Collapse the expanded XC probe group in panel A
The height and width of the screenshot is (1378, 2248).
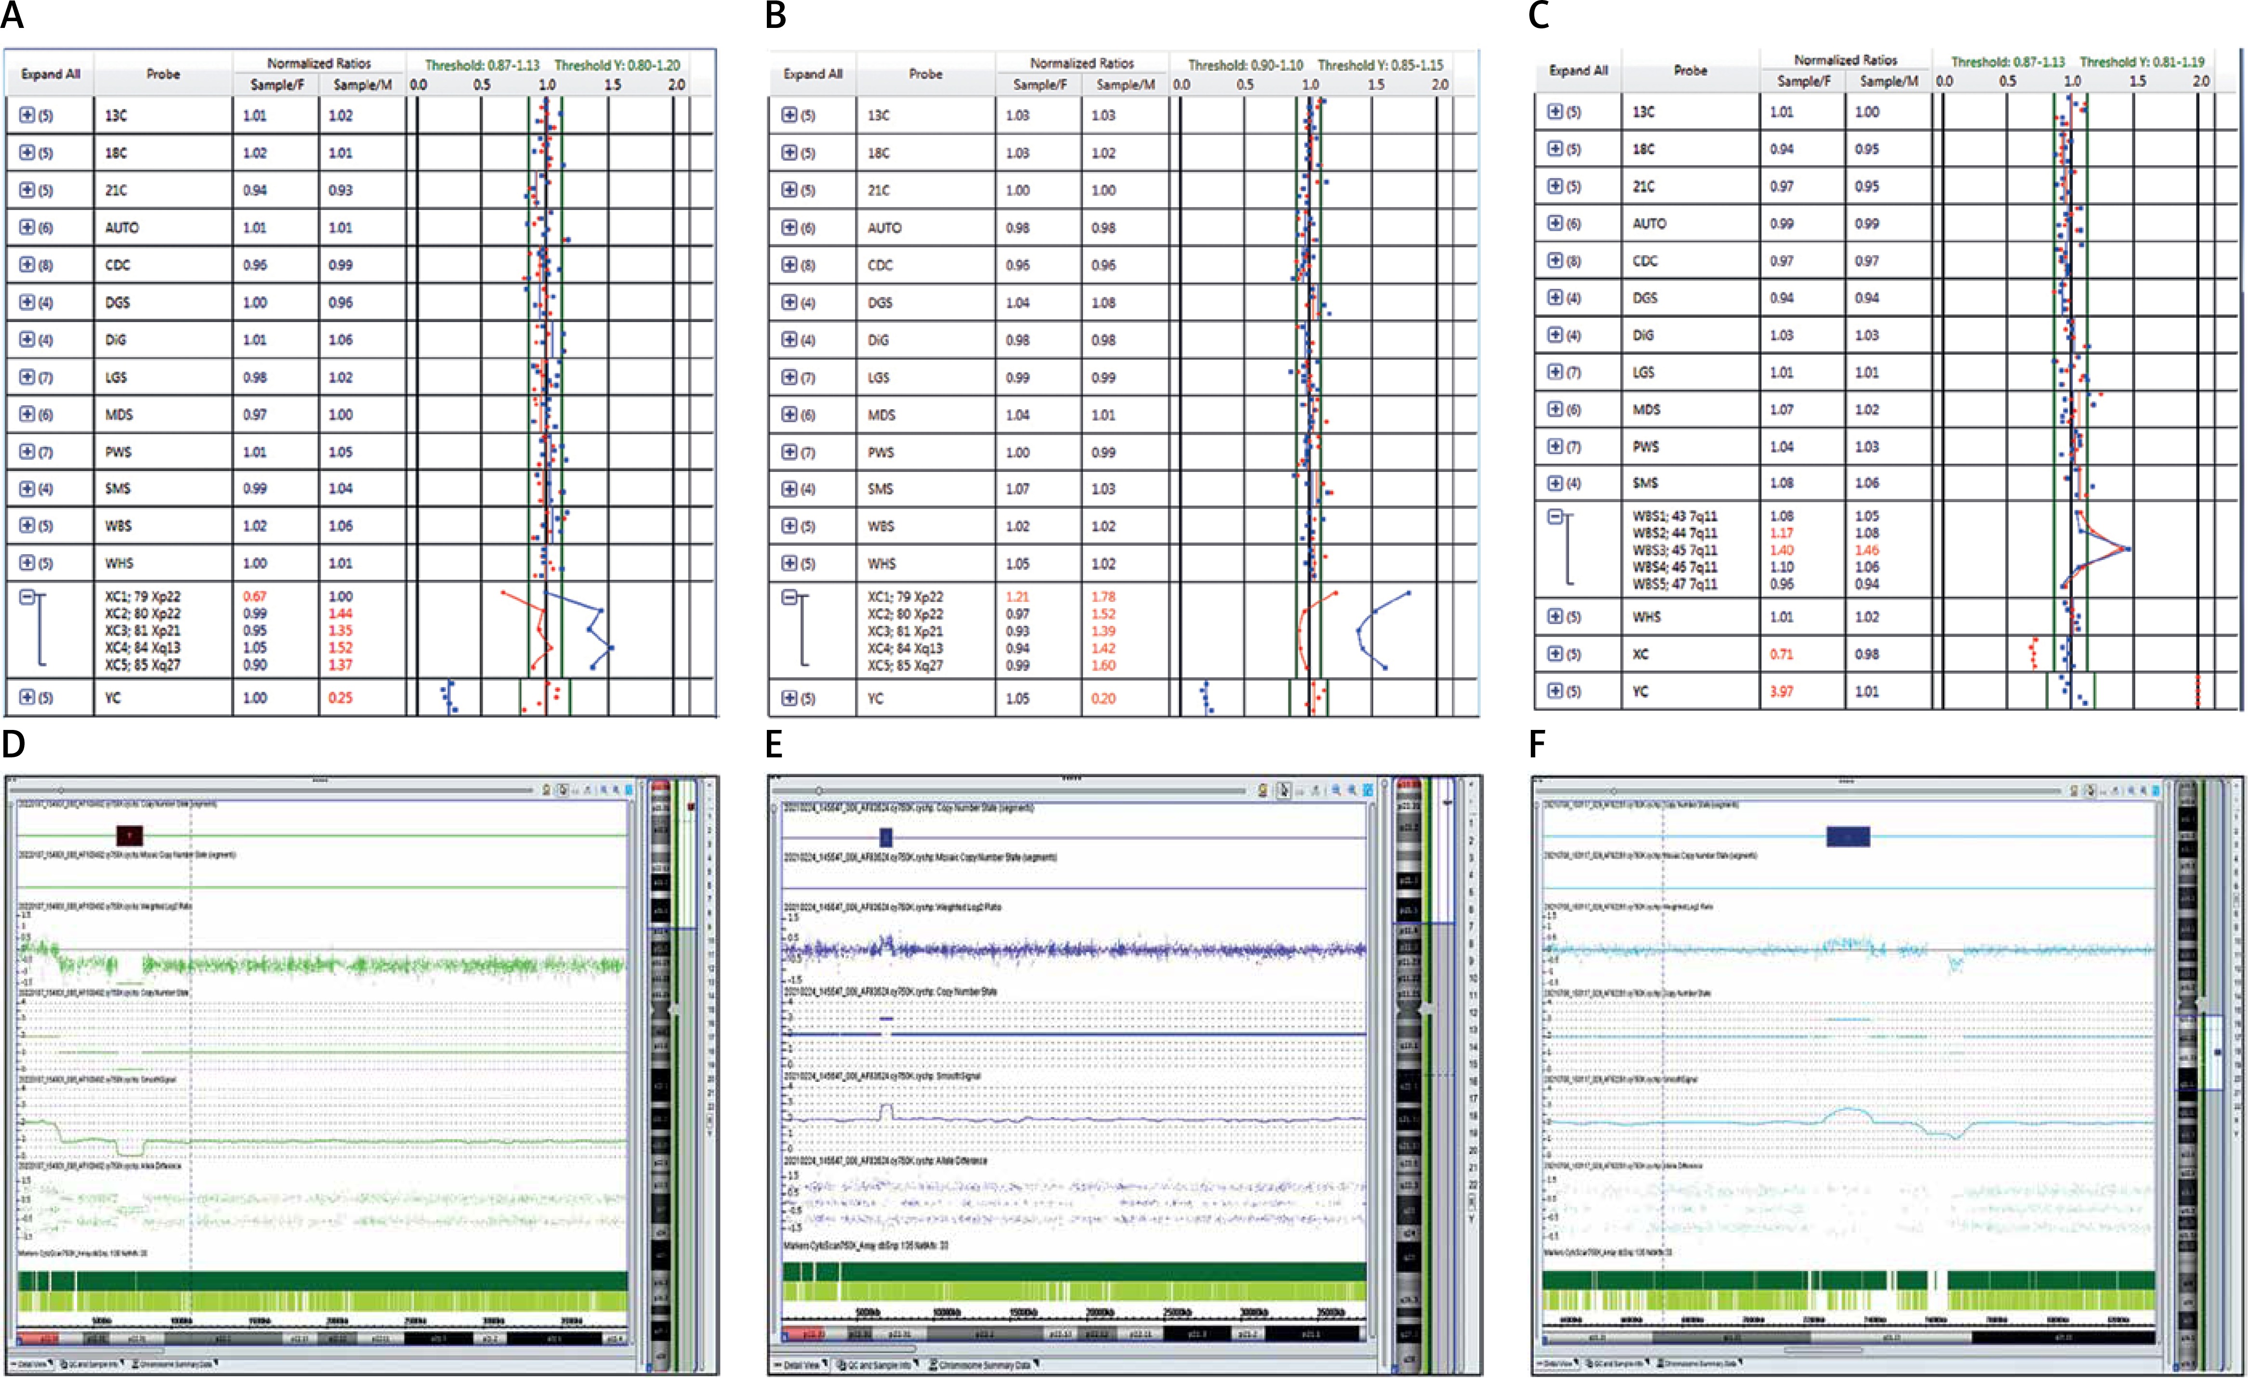[x=26, y=598]
